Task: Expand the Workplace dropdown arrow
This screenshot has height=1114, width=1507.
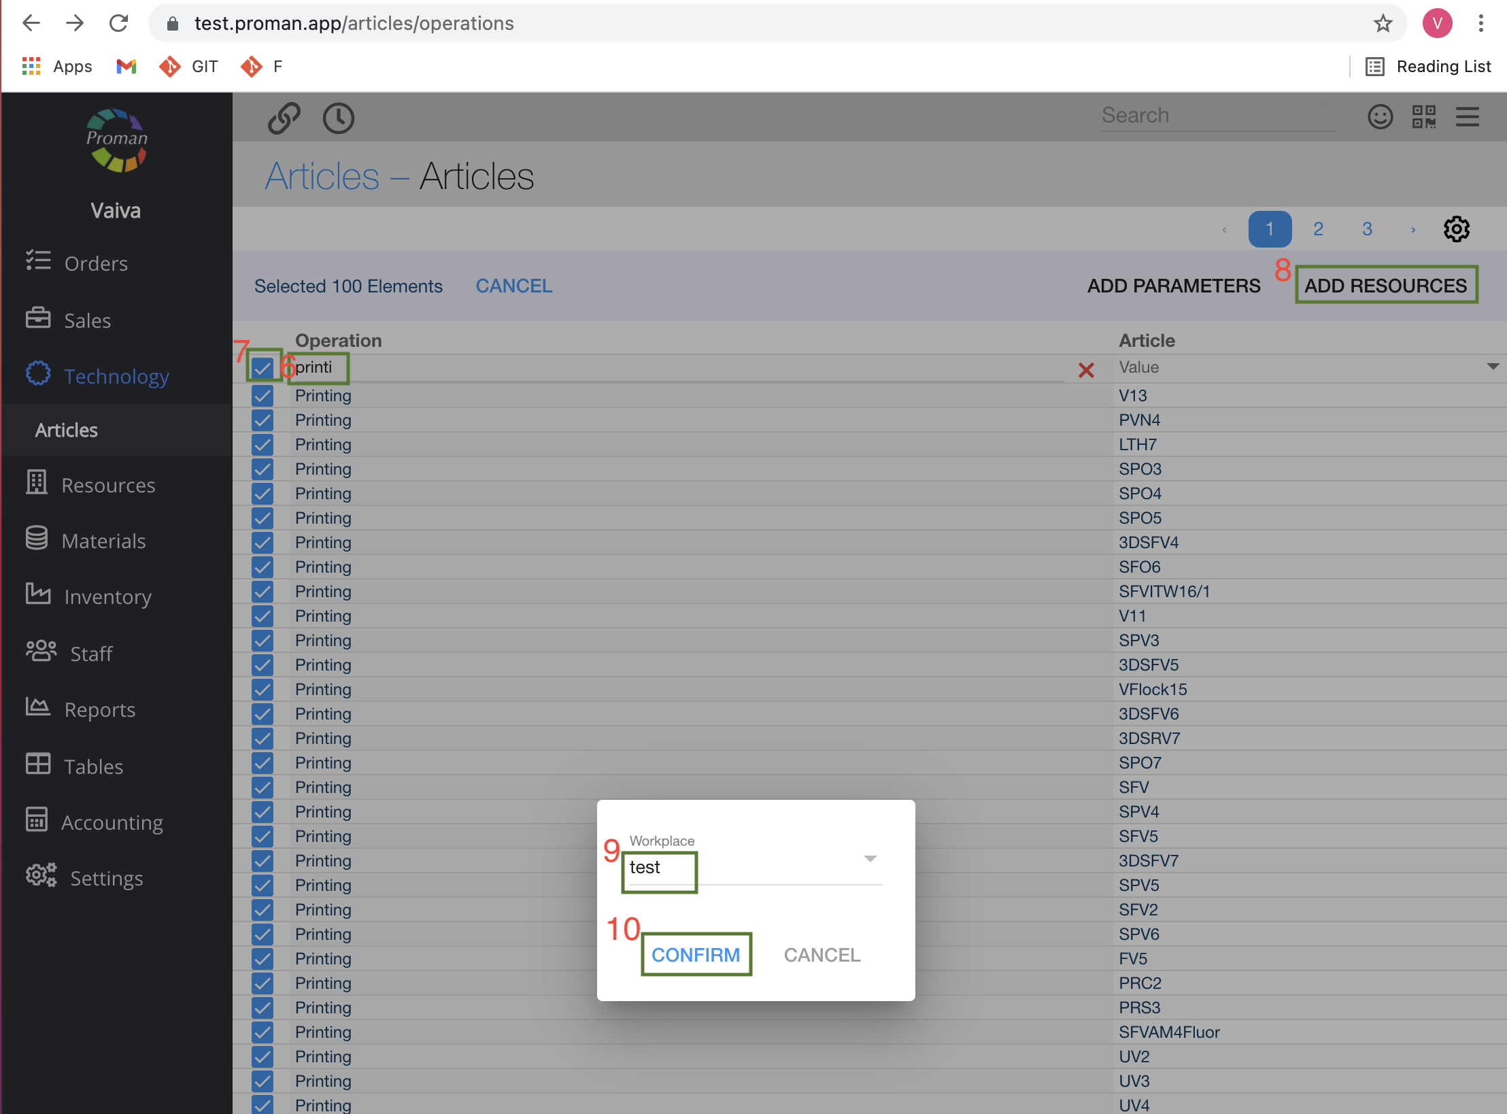Action: [870, 859]
